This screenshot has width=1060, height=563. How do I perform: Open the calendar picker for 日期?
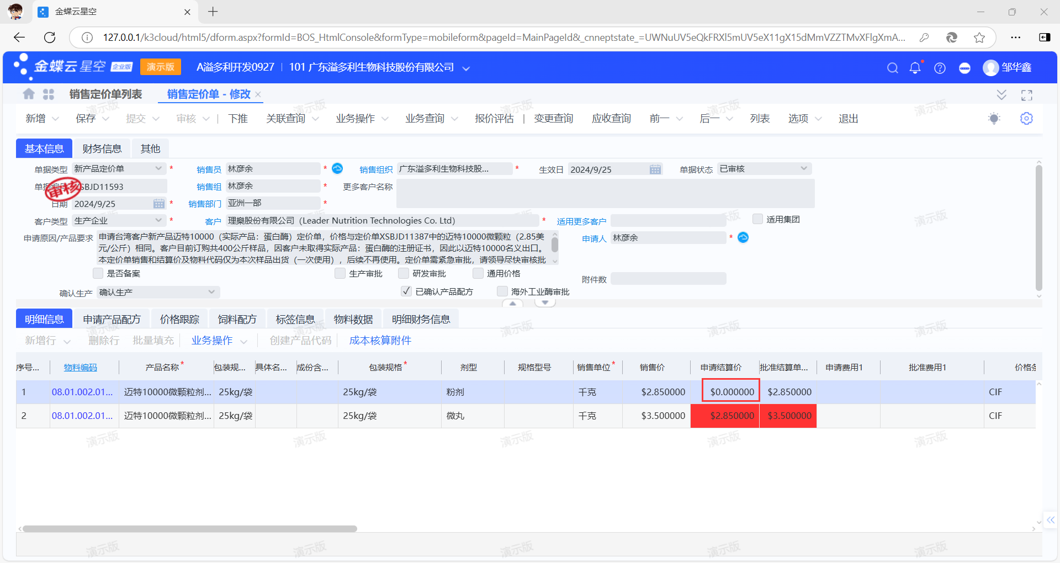pos(159,204)
